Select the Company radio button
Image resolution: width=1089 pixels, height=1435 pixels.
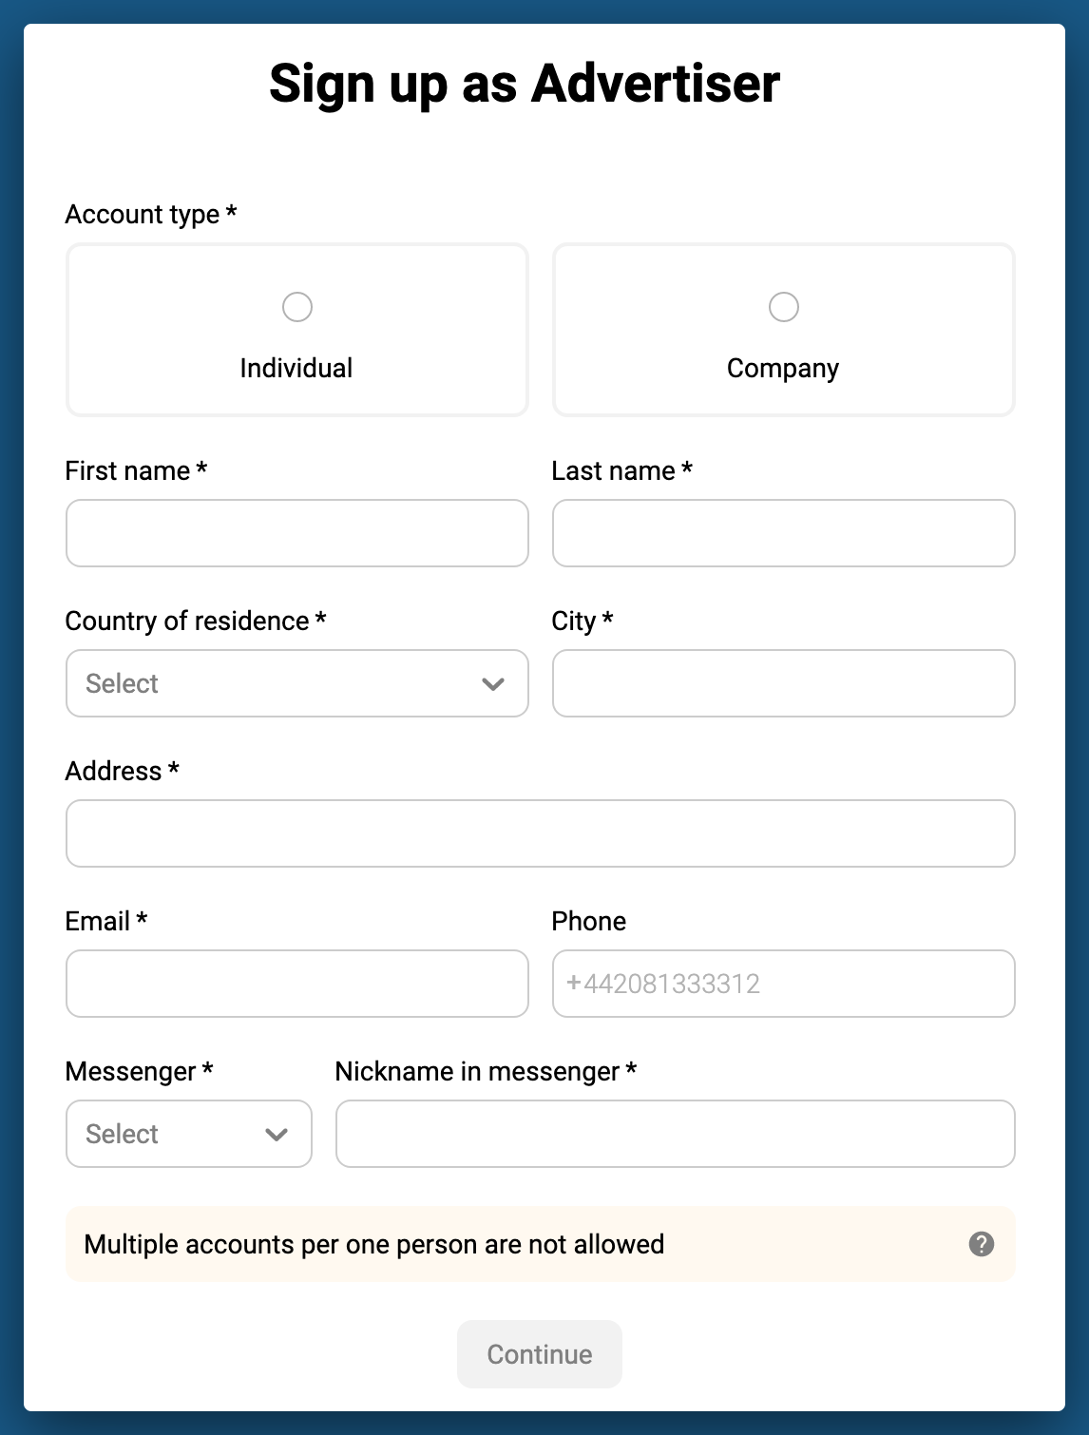click(784, 307)
